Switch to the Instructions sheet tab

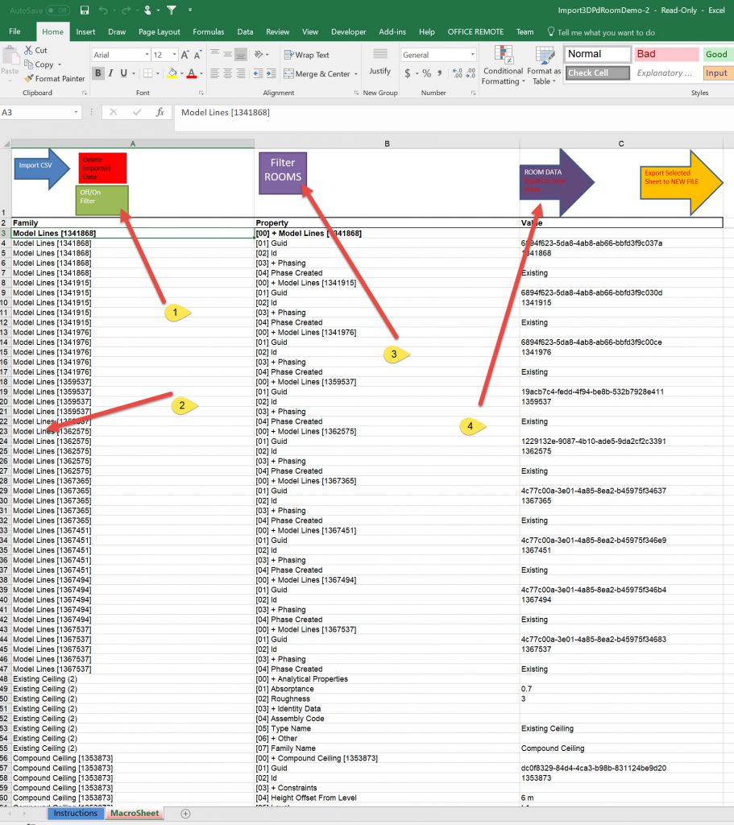75,813
